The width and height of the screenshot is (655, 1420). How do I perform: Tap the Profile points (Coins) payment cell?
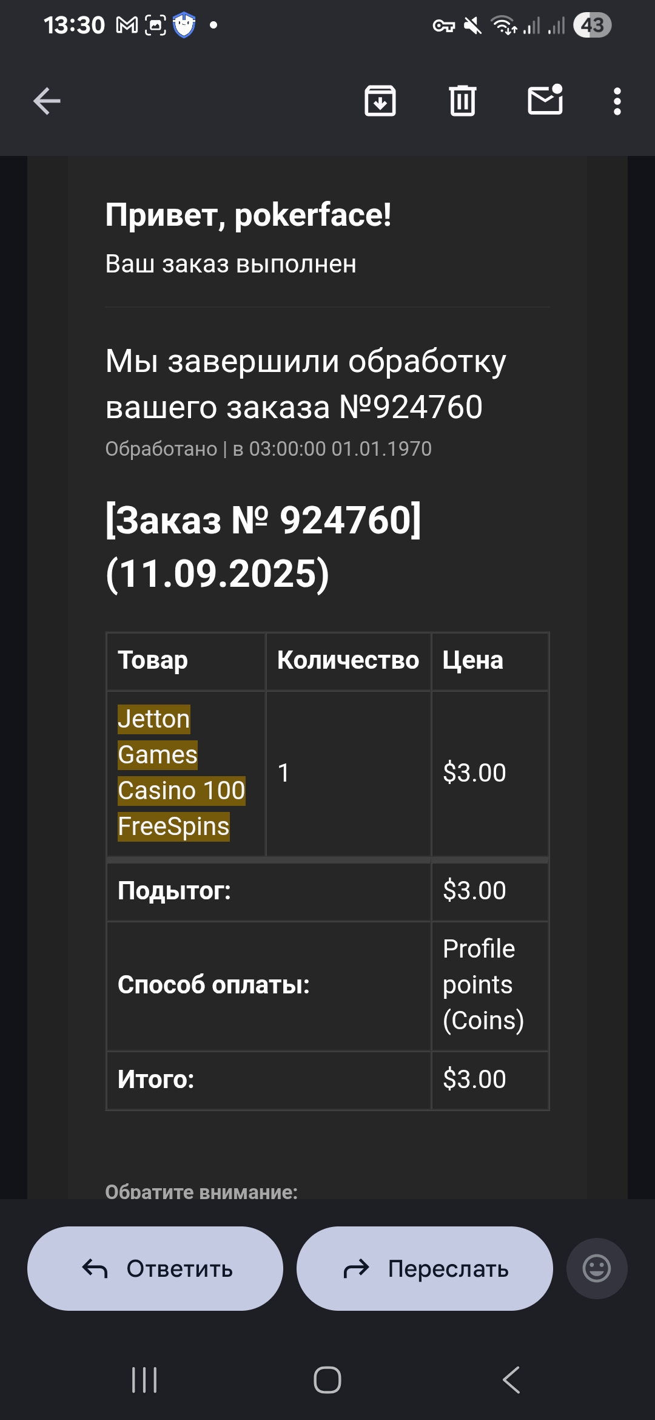tap(489, 985)
